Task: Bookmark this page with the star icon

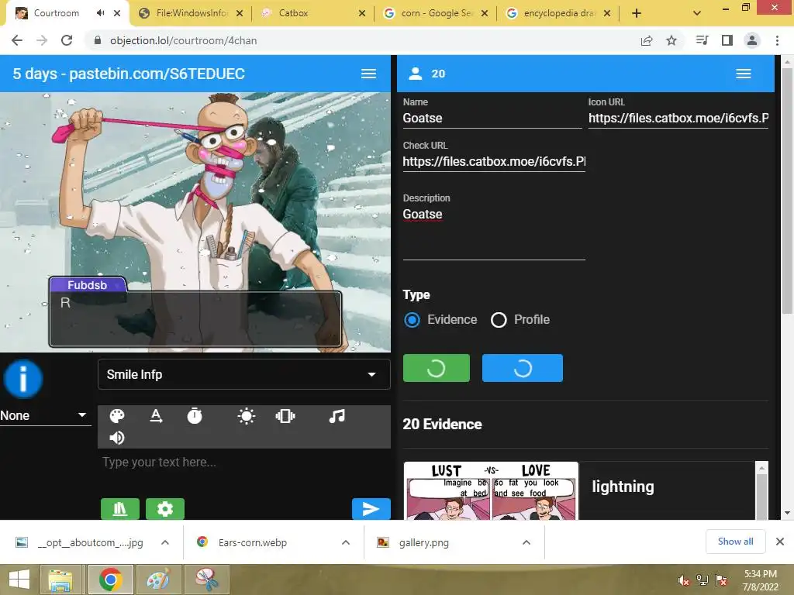Action: tap(671, 40)
